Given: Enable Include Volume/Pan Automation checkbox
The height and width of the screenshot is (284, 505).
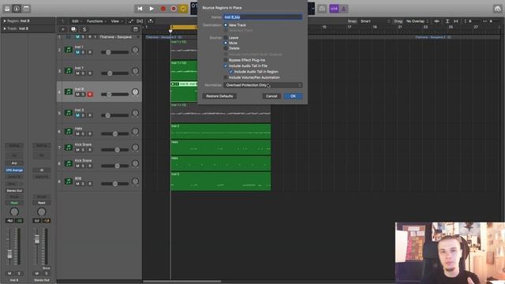Looking at the screenshot, I should [x=226, y=77].
